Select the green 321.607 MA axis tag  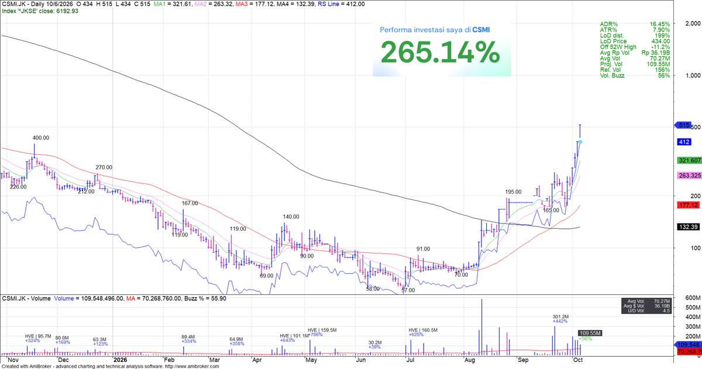[x=689, y=161]
